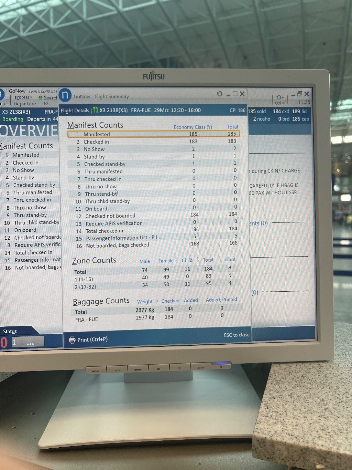Select the Status tab
Image resolution: width=352 pixels, height=470 pixels.
(x=10, y=331)
